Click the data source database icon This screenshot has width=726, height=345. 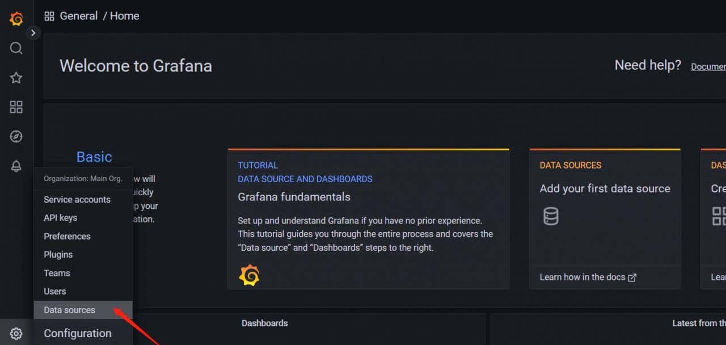551,216
